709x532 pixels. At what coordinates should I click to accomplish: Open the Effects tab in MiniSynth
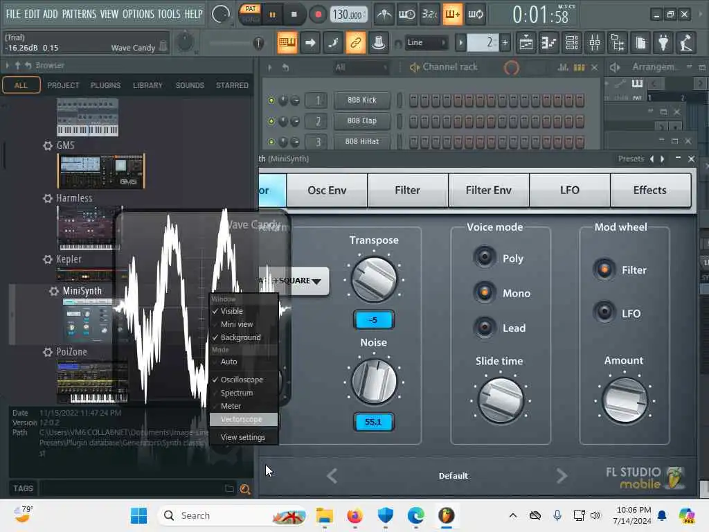point(649,190)
